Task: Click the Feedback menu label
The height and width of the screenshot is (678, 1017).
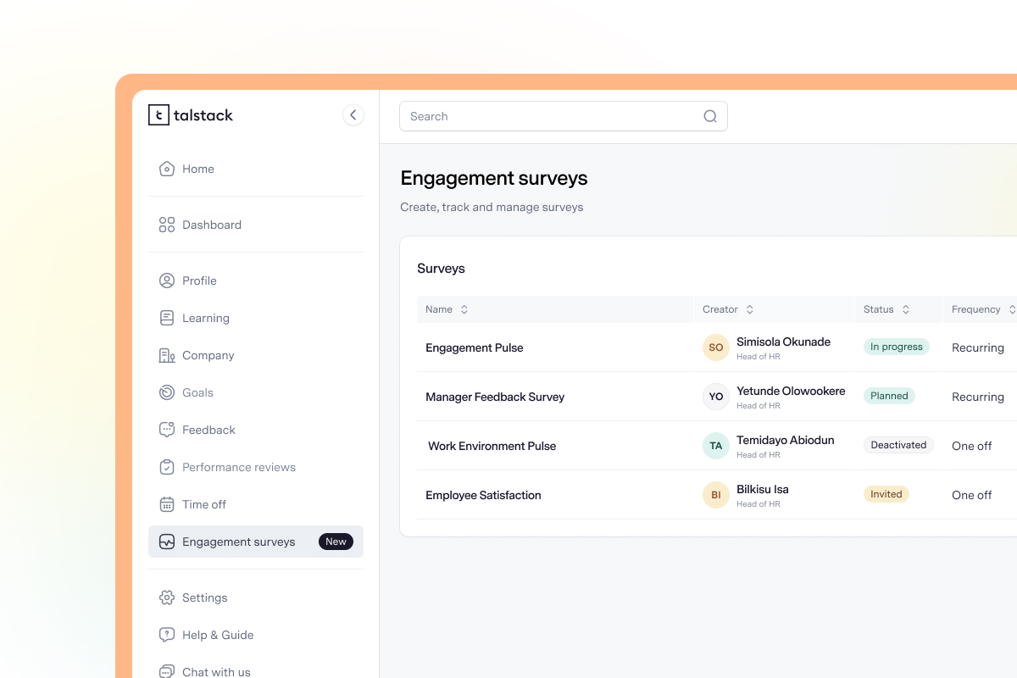Action: coord(208,430)
